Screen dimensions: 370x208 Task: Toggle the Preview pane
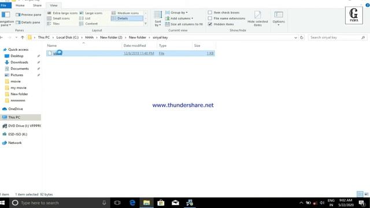(x=28, y=14)
